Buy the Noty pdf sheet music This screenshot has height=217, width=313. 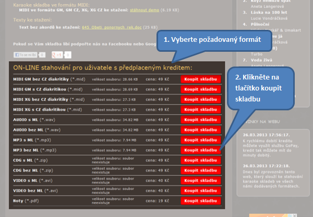pyautogui.click(x=201, y=201)
